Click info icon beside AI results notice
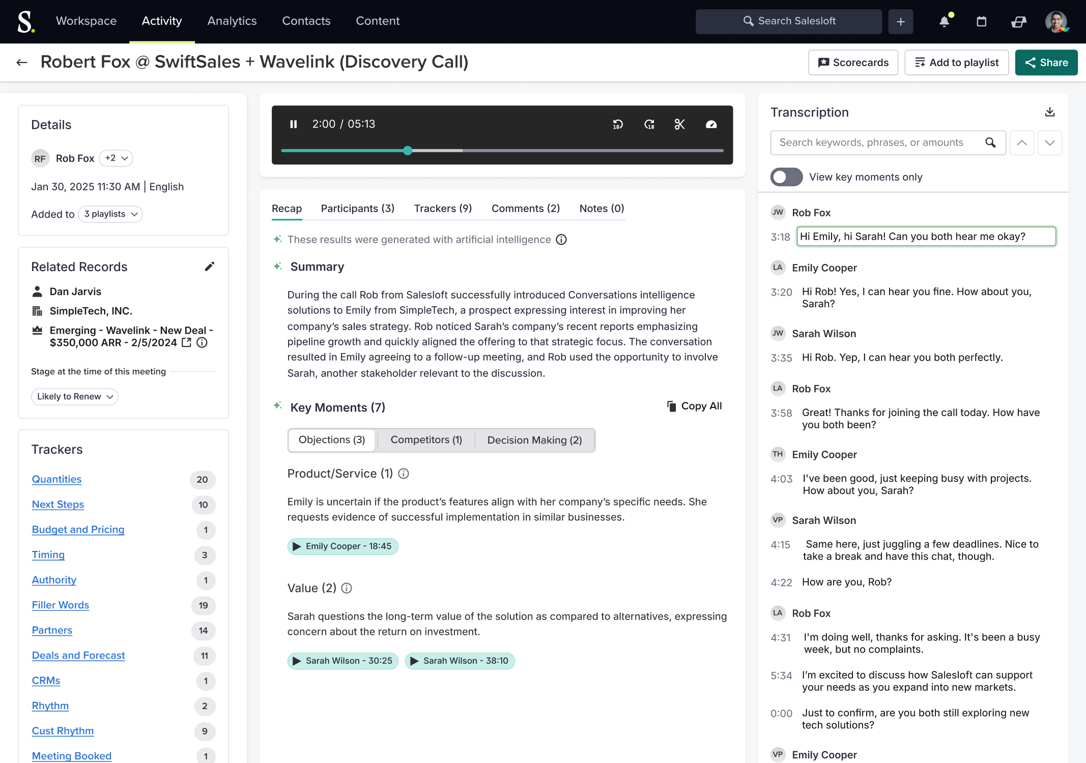 click(x=561, y=240)
